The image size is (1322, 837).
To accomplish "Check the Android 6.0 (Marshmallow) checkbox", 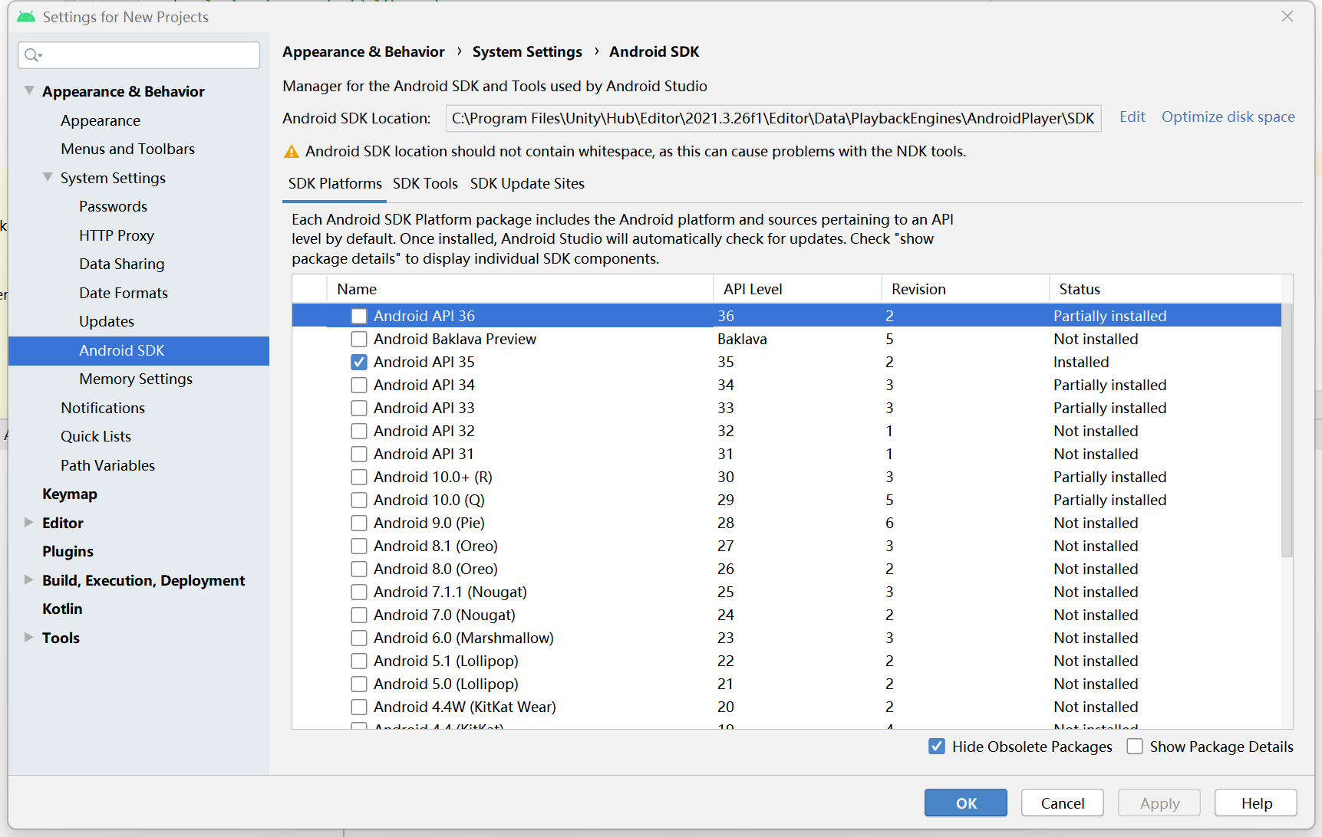I will coord(359,638).
